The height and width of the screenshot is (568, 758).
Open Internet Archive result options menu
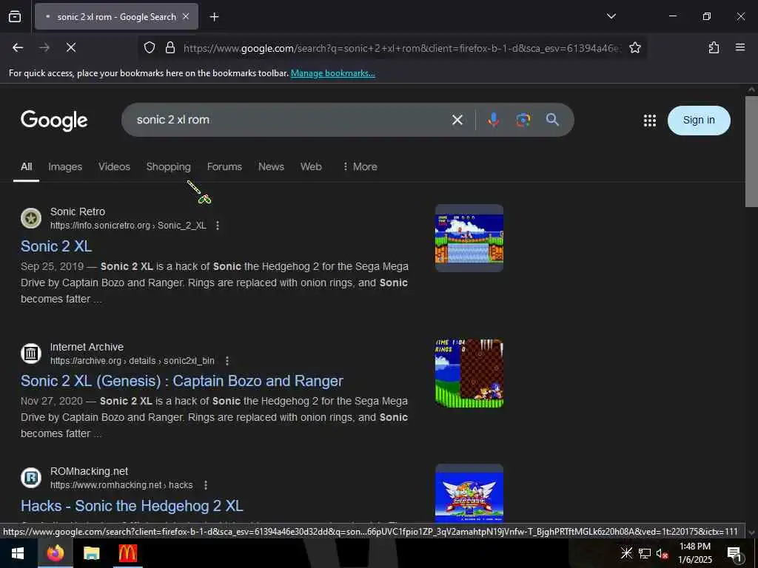pyautogui.click(x=227, y=361)
